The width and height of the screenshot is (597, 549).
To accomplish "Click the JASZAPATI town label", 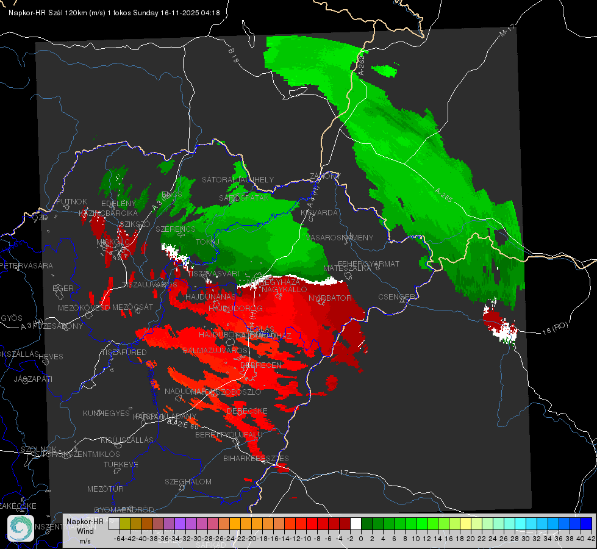I will [33, 379].
